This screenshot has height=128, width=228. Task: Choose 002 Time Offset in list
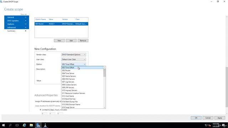tap(82, 68)
